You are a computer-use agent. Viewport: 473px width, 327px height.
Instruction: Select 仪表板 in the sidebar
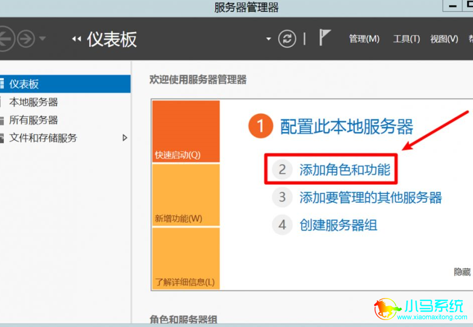pos(65,84)
